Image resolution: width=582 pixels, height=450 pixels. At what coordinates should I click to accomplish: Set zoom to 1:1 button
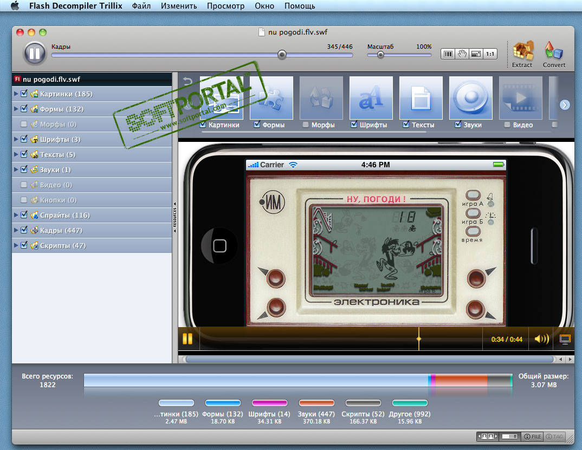coord(490,54)
